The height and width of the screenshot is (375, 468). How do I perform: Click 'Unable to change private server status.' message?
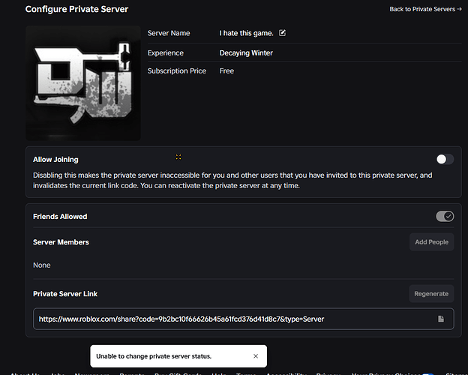[154, 356]
